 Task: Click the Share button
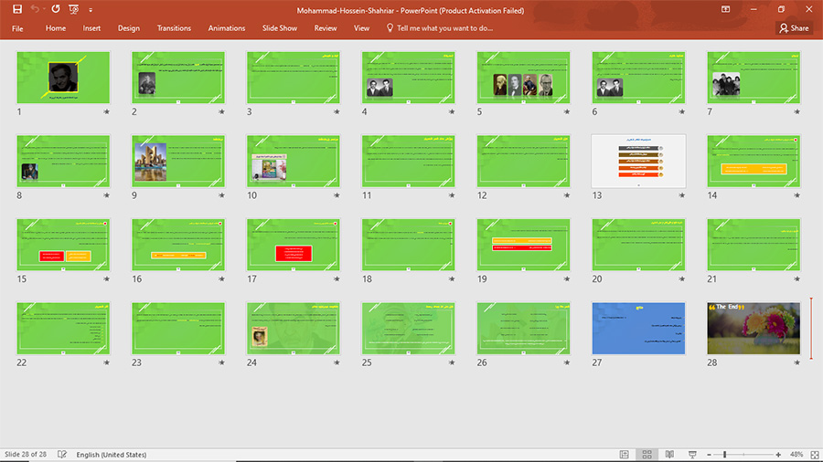click(794, 28)
